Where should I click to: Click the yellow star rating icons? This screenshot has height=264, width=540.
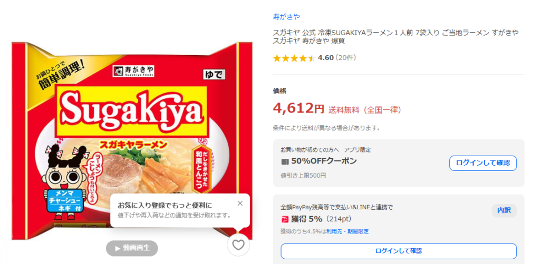[x=294, y=58]
